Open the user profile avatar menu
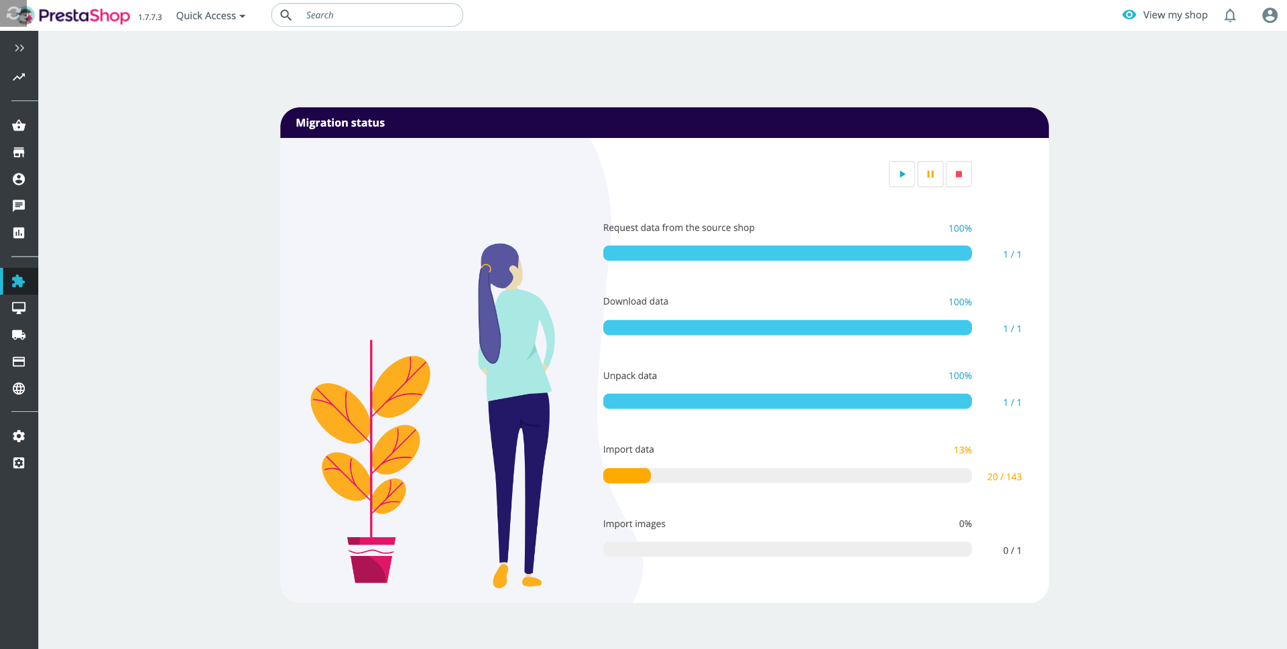Image resolution: width=1287 pixels, height=649 pixels. pos(1270,15)
